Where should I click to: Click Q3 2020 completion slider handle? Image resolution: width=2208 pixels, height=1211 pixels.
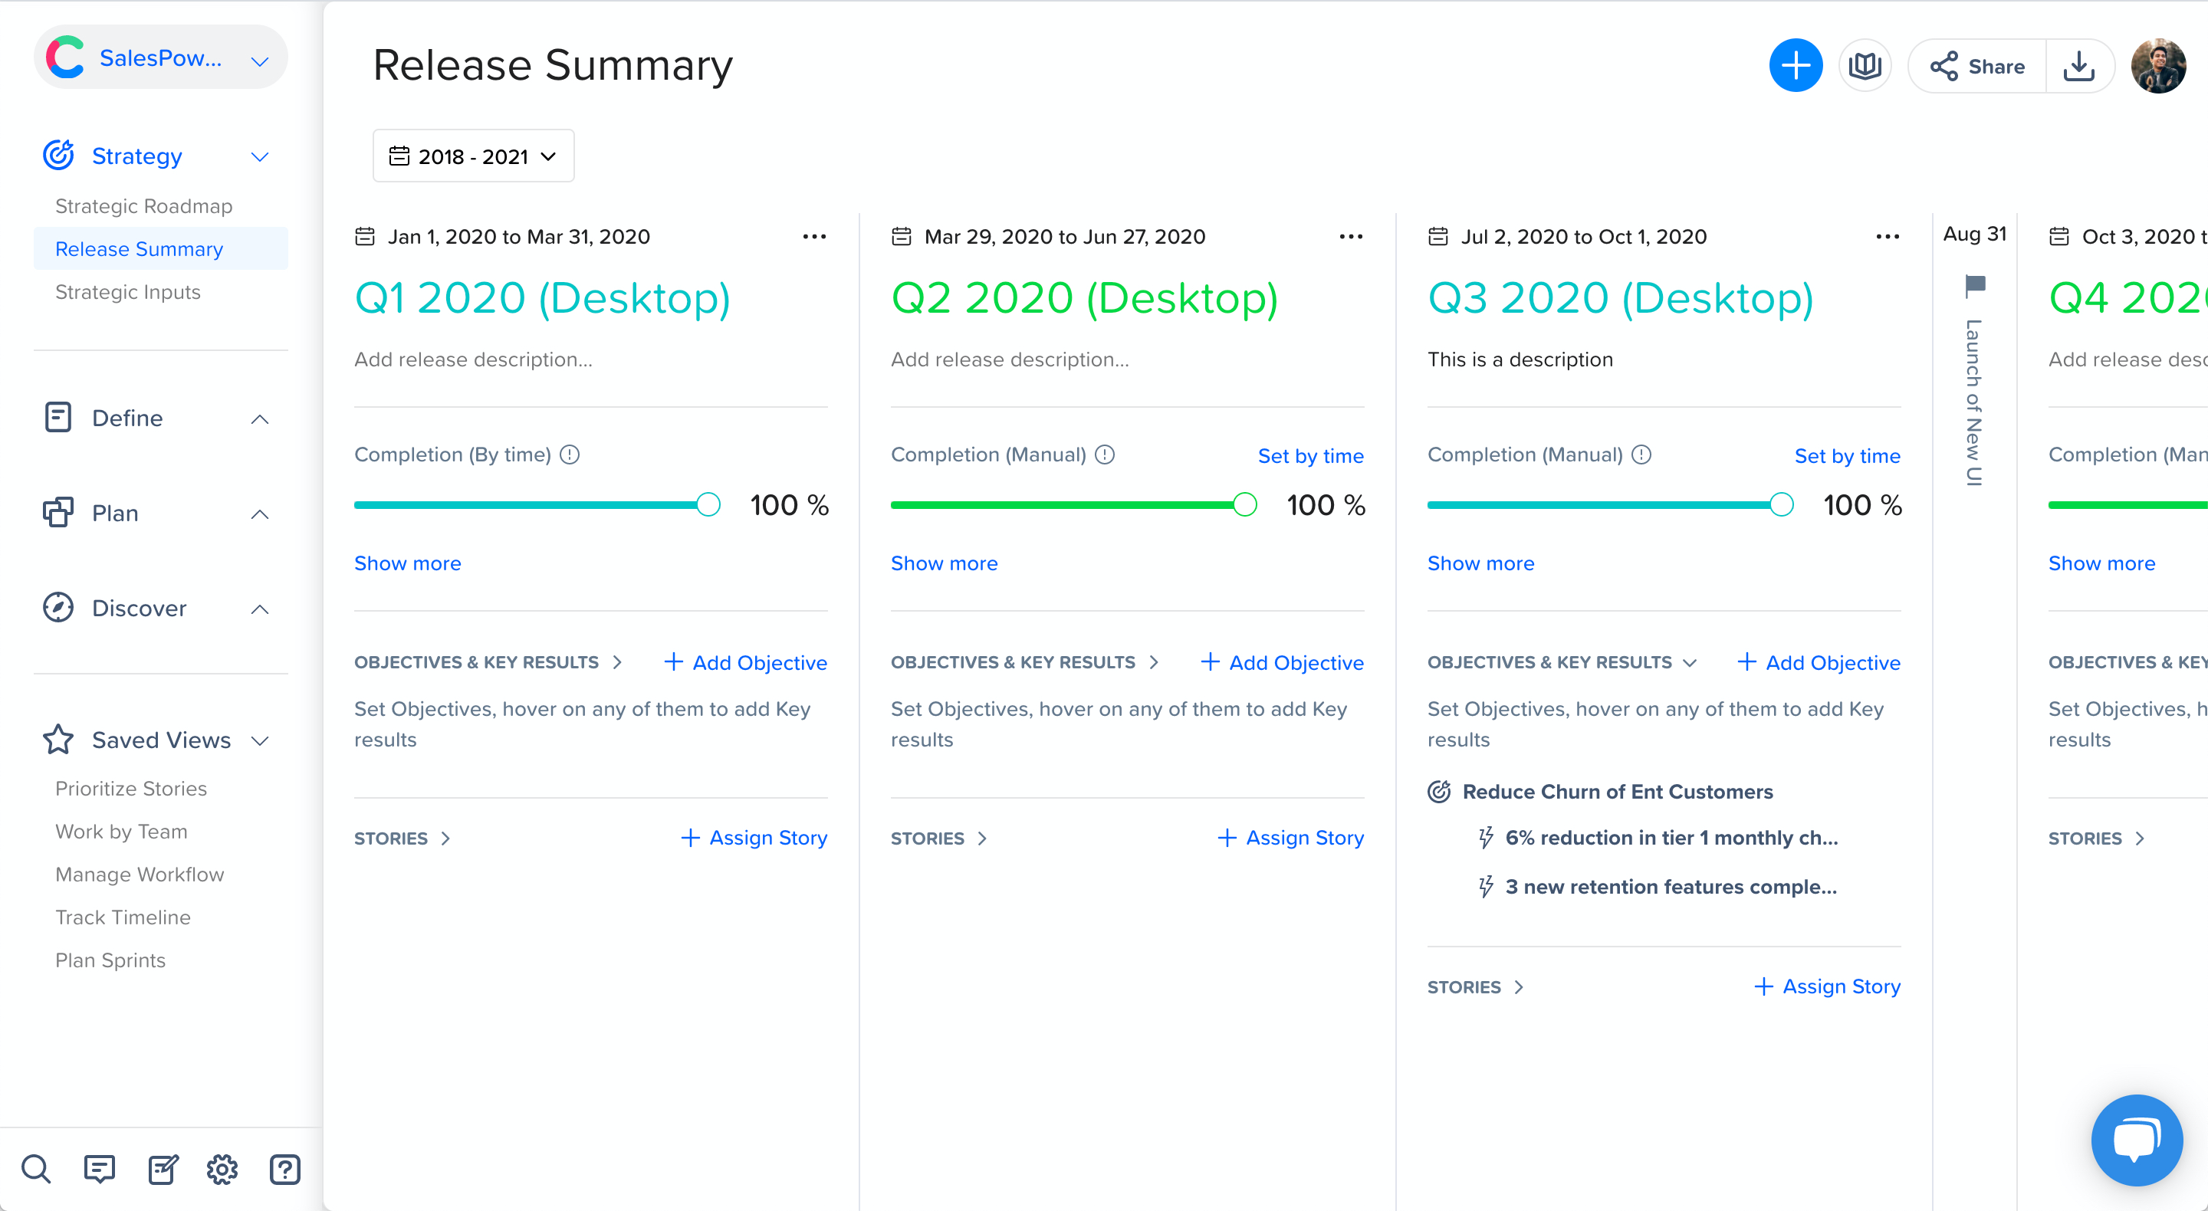[1781, 505]
